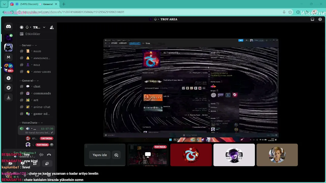This screenshot has height=183, width=326.
Task: Select the stream thumbnail with YAYINDA badge
Action: (x=148, y=155)
